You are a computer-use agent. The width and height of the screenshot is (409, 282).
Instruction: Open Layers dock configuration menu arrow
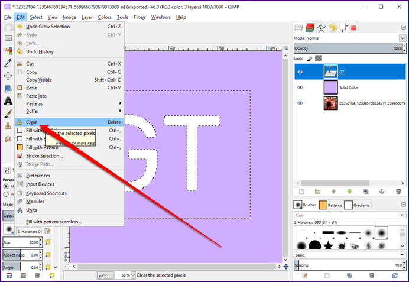click(x=403, y=27)
